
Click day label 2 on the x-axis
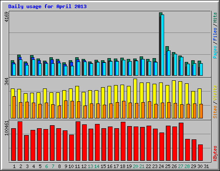pyautogui.click(x=21, y=166)
